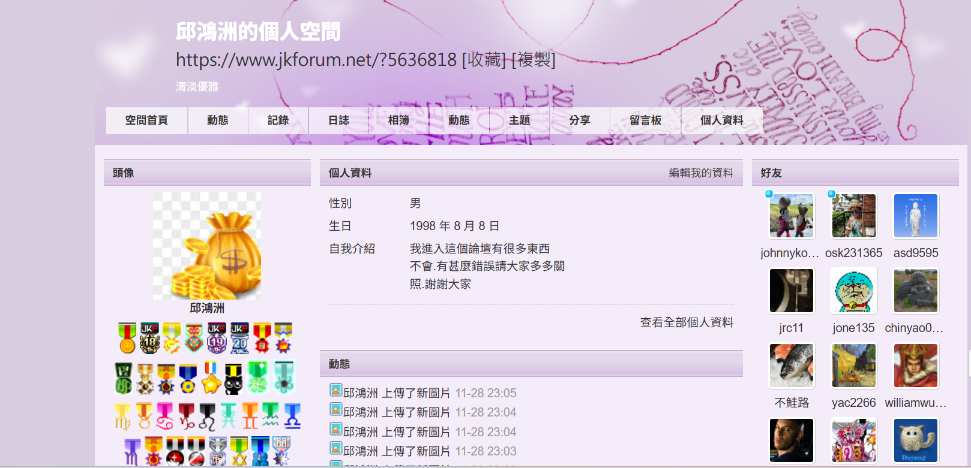
Task: Click the JKF 19th anniversary medal
Action: tap(217, 338)
